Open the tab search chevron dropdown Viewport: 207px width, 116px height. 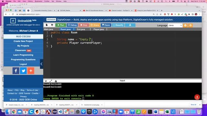(x=199, y=10)
